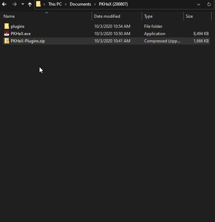Viewport: 215px width, 222px height.
Task: Click the Up directory arrow
Action: pos(30,4)
